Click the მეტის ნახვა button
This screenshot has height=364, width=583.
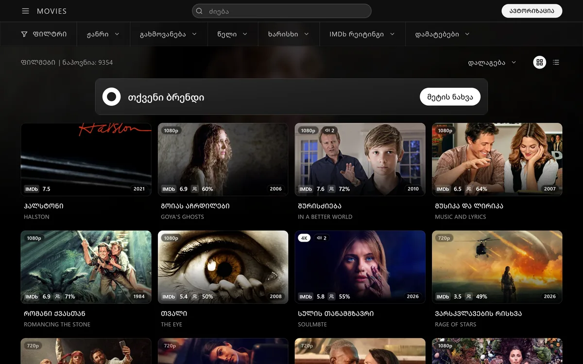coord(450,97)
